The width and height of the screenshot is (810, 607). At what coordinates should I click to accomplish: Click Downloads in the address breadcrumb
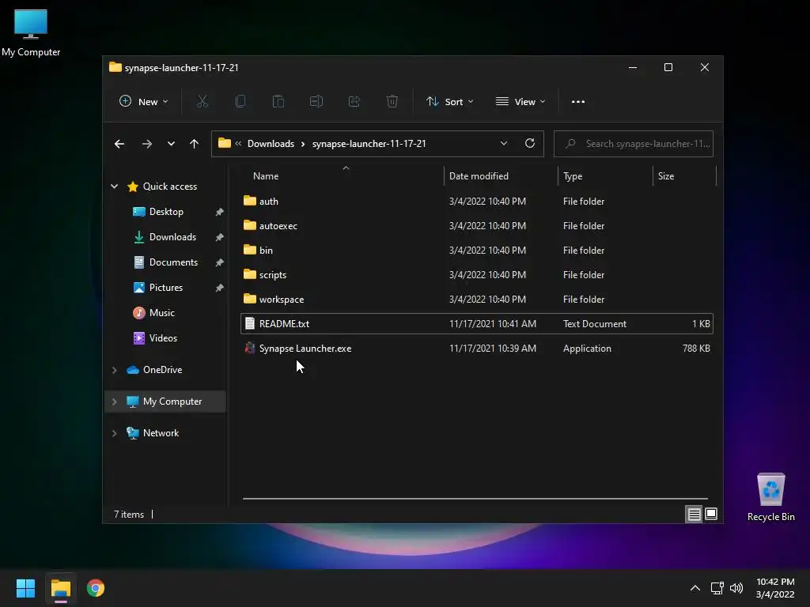tap(271, 144)
